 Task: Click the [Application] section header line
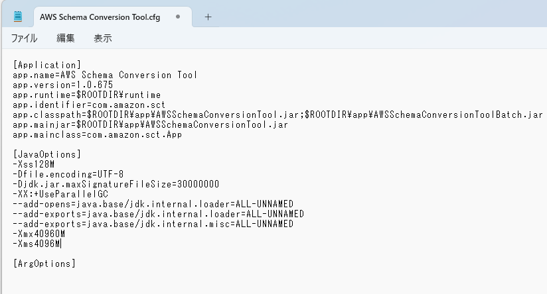[x=47, y=65]
